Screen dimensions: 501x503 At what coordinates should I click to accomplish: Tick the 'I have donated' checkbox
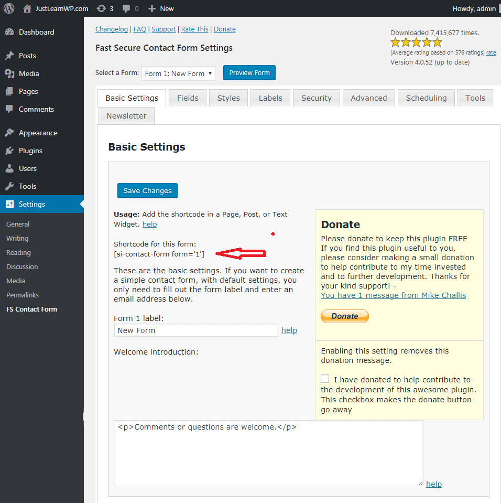pyautogui.click(x=325, y=379)
